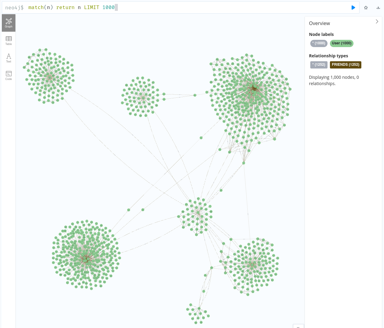Click the download/export icon
Screen dimensions: 384x328
pyautogui.click(x=378, y=8)
